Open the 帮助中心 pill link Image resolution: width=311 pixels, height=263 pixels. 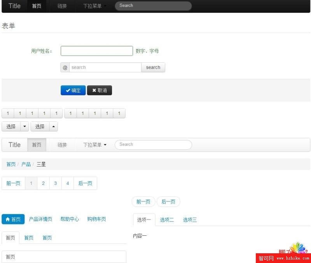point(70,219)
